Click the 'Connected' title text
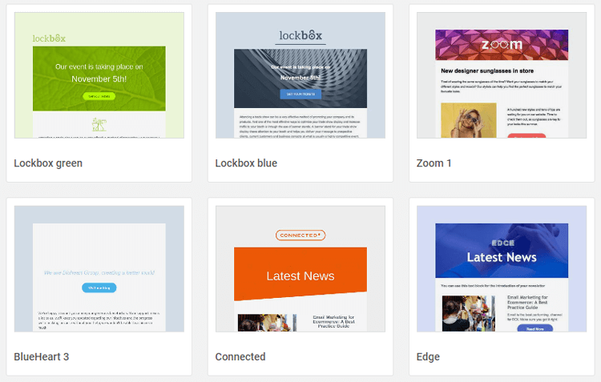This screenshot has width=601, height=382. (x=240, y=356)
